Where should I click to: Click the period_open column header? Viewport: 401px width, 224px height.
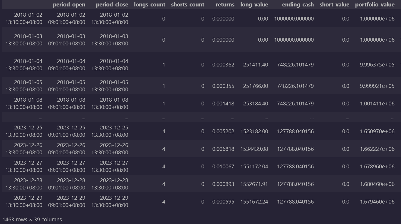tap(69, 5)
